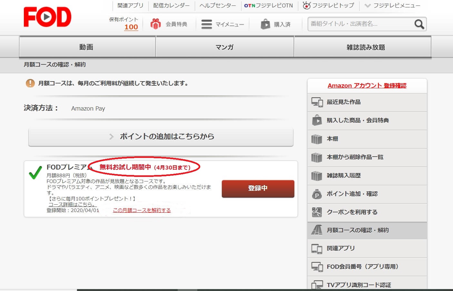Open FOD会員番号（アプリ専用） in sidebar
Screen dimensions: 453x291
coord(367,267)
